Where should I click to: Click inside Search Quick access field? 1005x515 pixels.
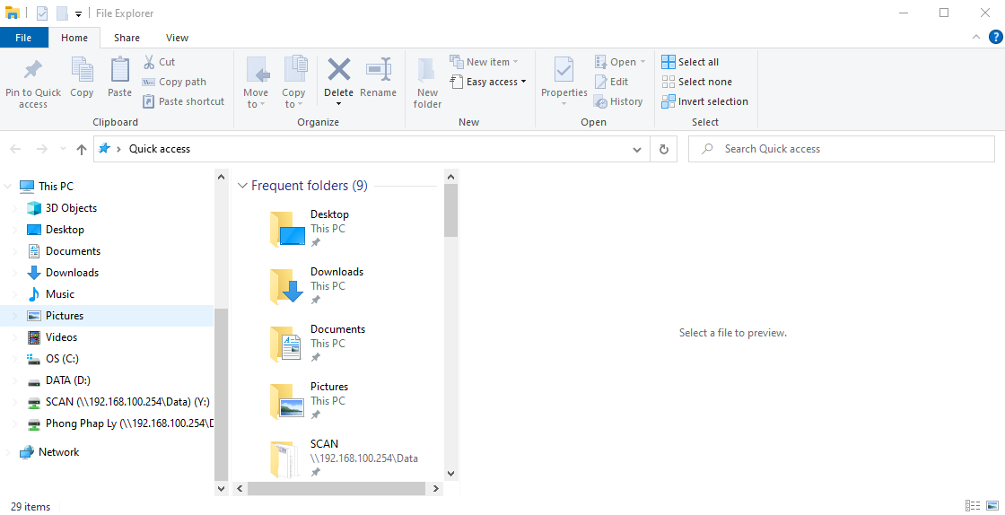pos(841,149)
